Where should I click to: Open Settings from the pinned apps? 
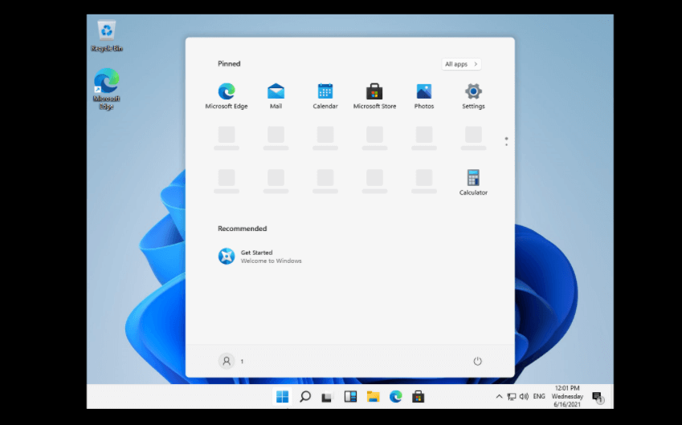473,92
